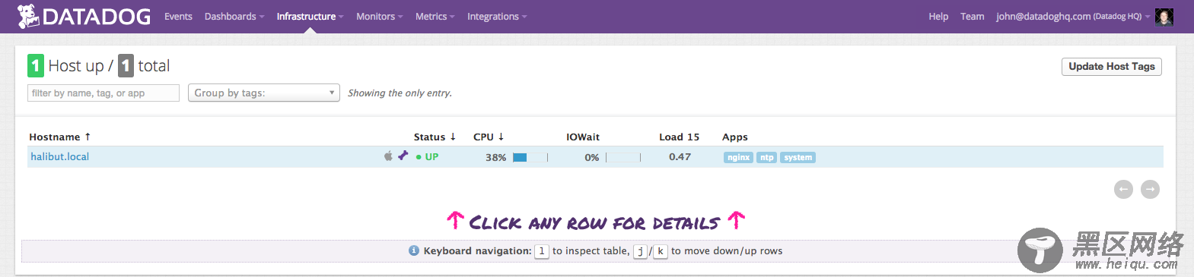The image size is (1194, 277).
Task: Open the Group by tags dropdown
Action: point(263,93)
